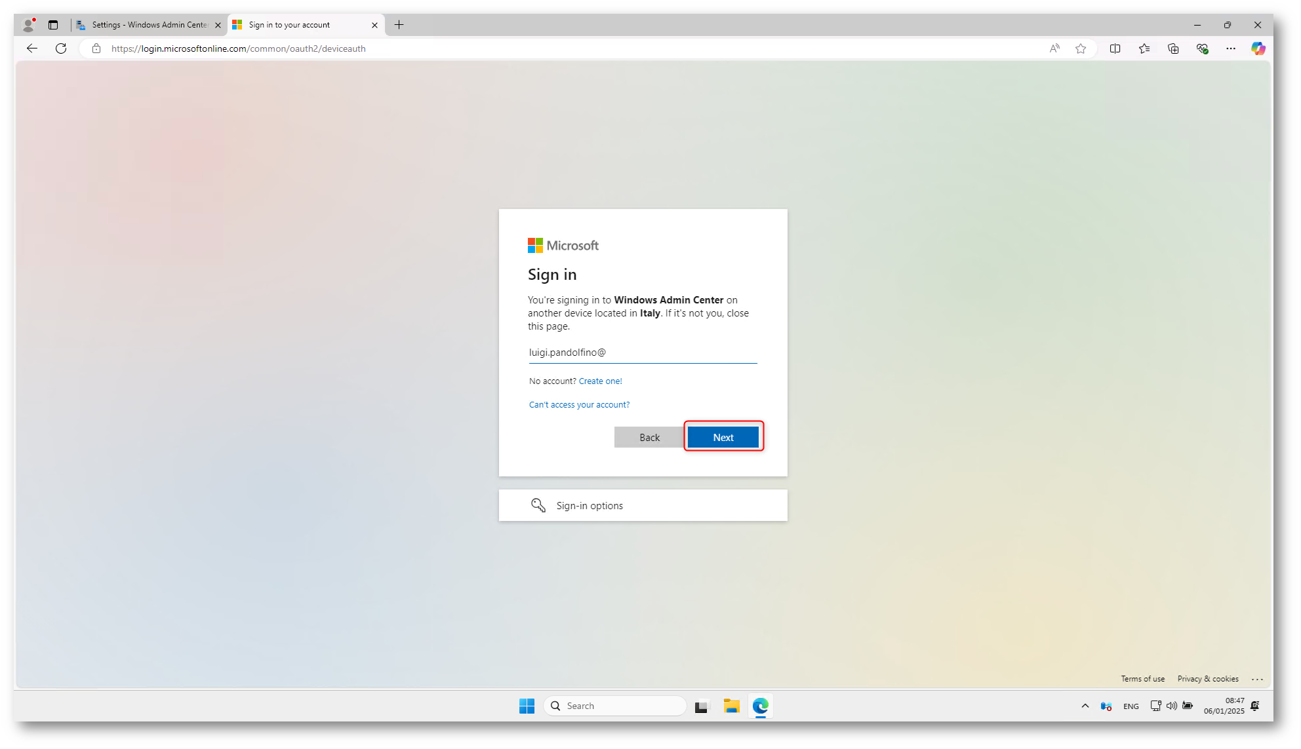Screen dimensions: 1301x749
Task: Show hidden system tray icons
Action: [1085, 706]
